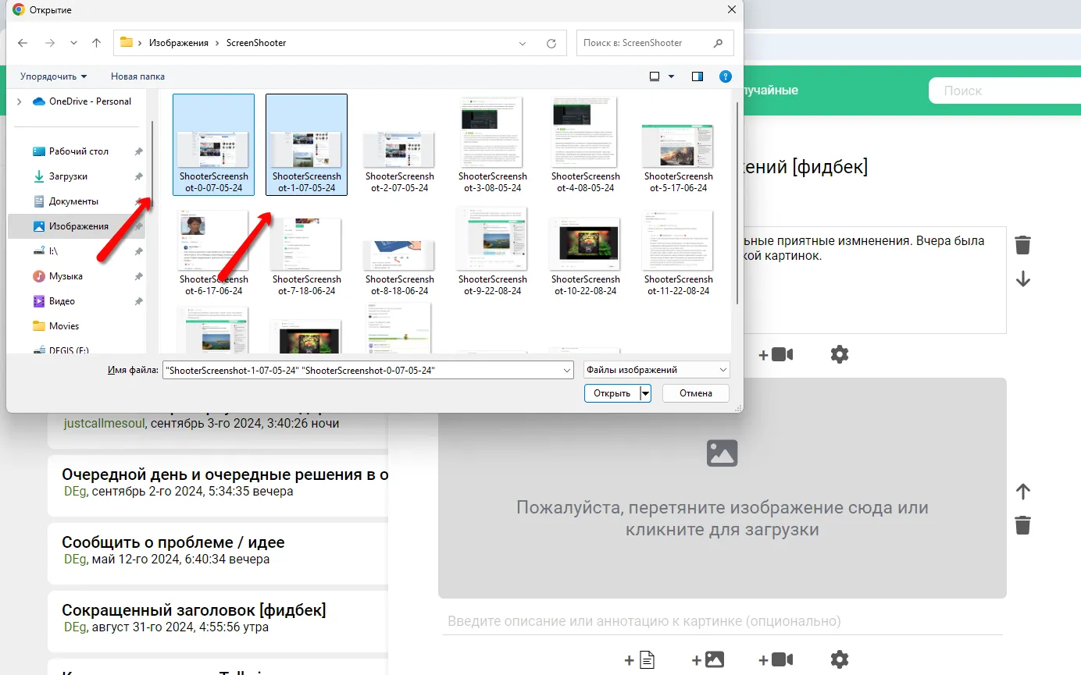This screenshot has height=675, width=1081.
Task: Click the webpage Поиск search box
Action: point(1004,91)
